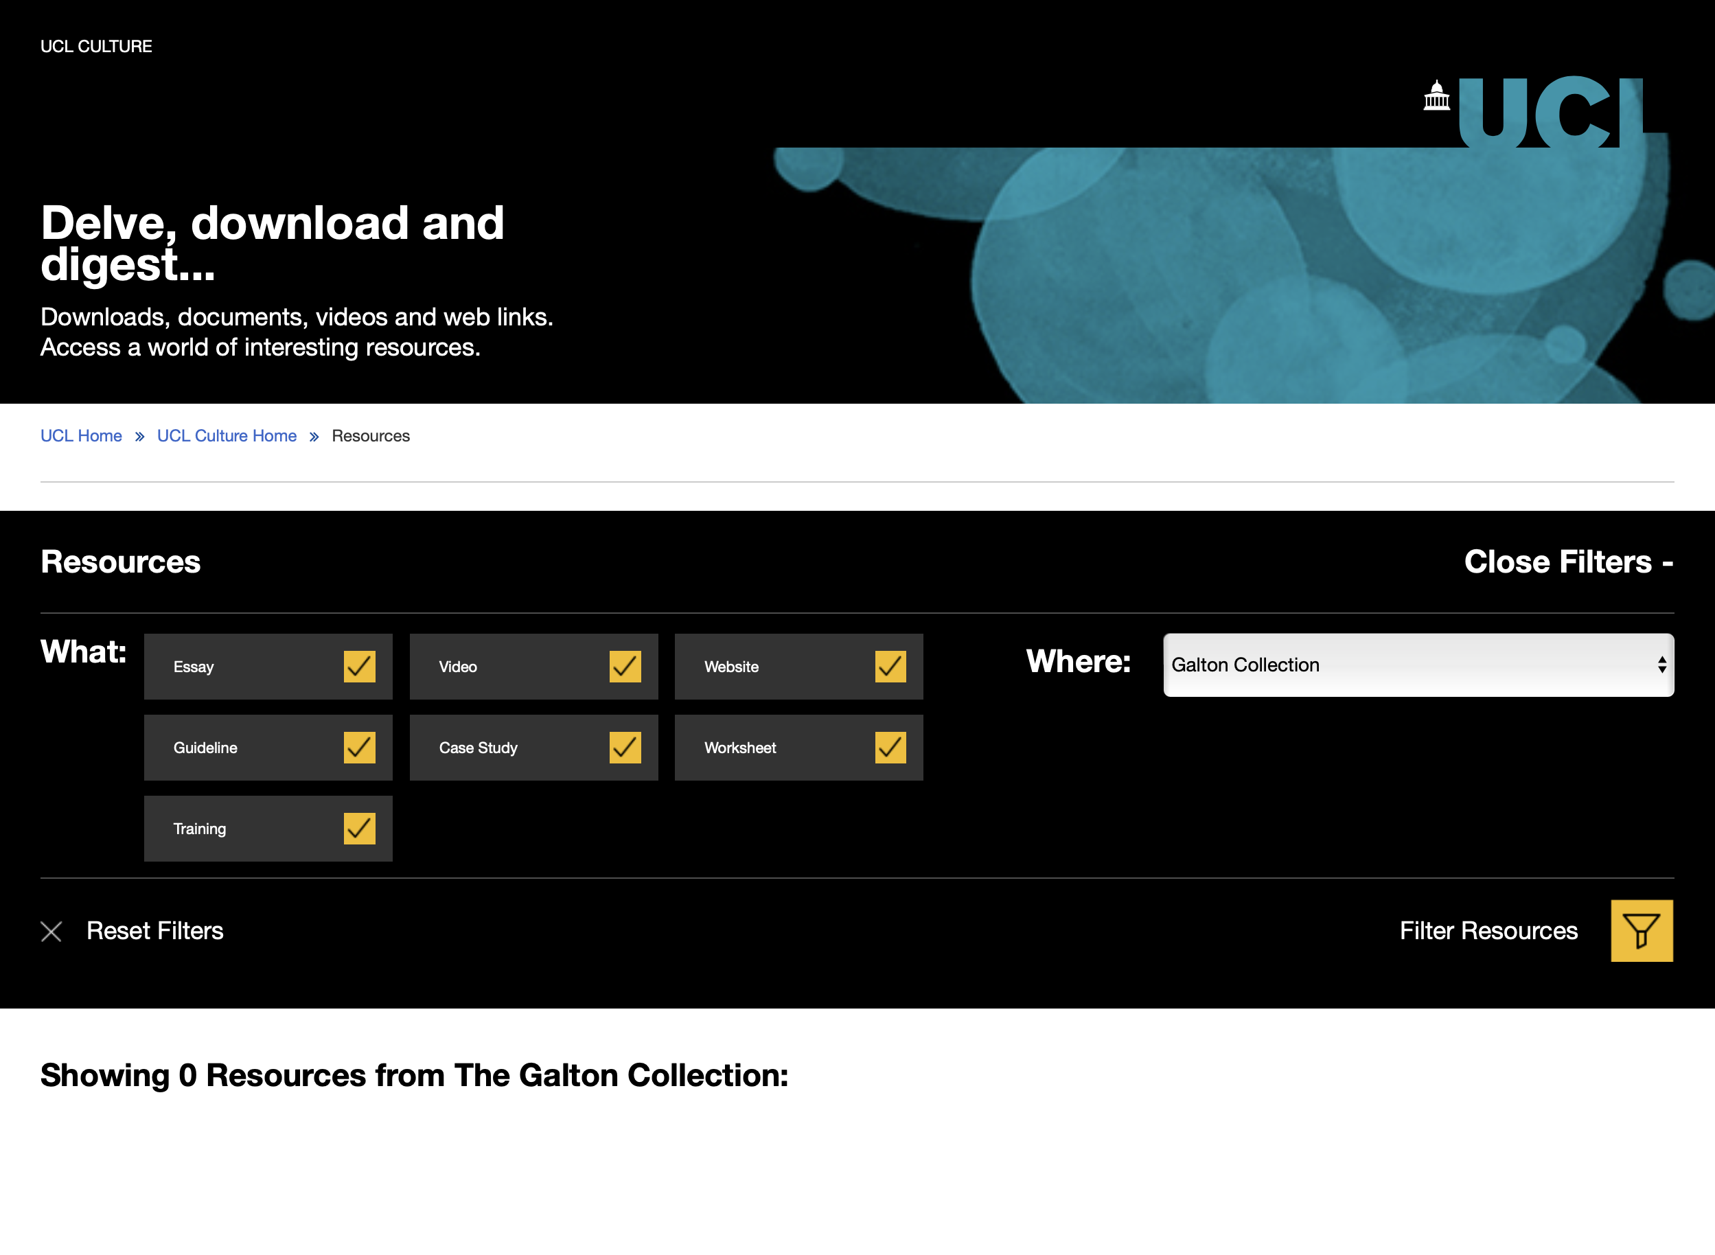The image size is (1715, 1255).
Task: Click the UCL CULTURE header text
Action: tap(96, 46)
